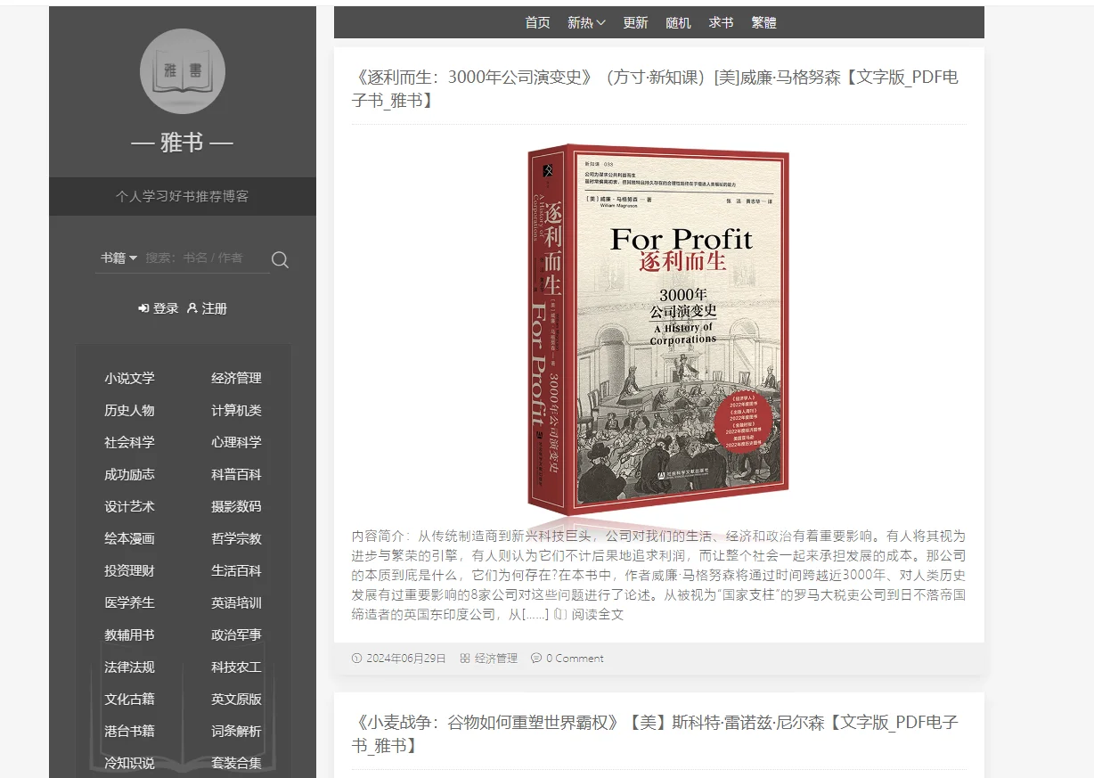The height and width of the screenshot is (778, 1094).
Task: Click the 2024年06月29日 post date
Action: 405,659
